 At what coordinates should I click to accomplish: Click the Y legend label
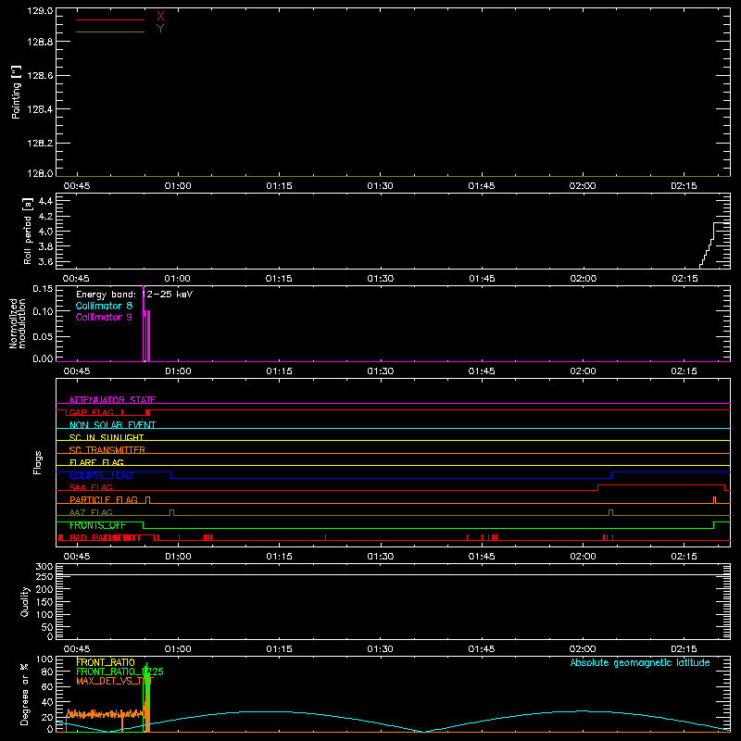pos(160,29)
